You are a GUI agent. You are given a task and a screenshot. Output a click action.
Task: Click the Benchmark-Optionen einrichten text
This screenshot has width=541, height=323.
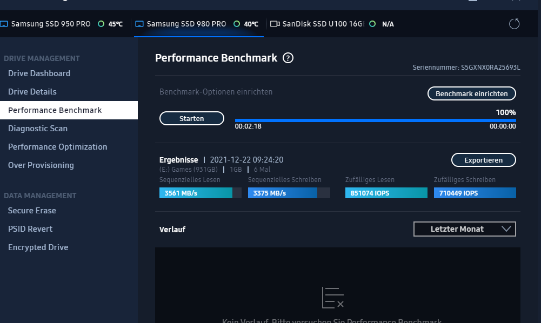[216, 92]
